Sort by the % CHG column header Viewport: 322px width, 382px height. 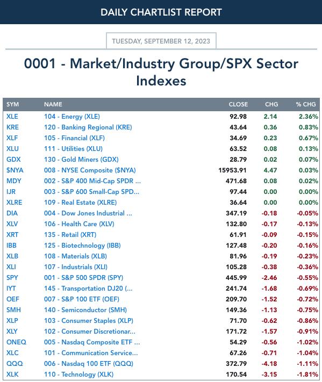[306, 104]
